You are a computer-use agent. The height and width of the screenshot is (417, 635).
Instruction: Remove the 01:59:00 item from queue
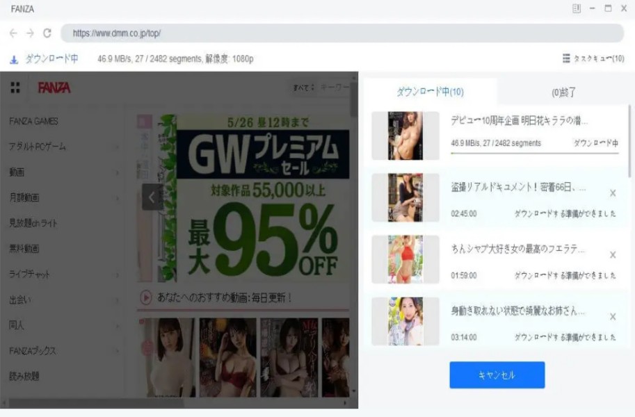pyautogui.click(x=612, y=255)
